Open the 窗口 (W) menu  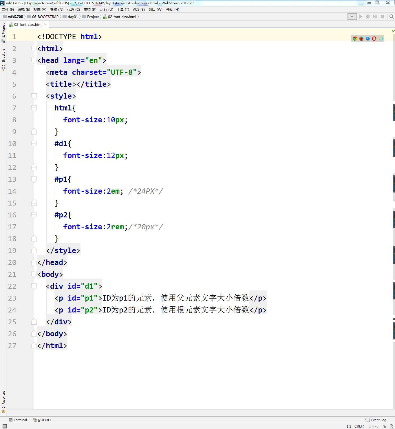pyautogui.click(x=156, y=10)
